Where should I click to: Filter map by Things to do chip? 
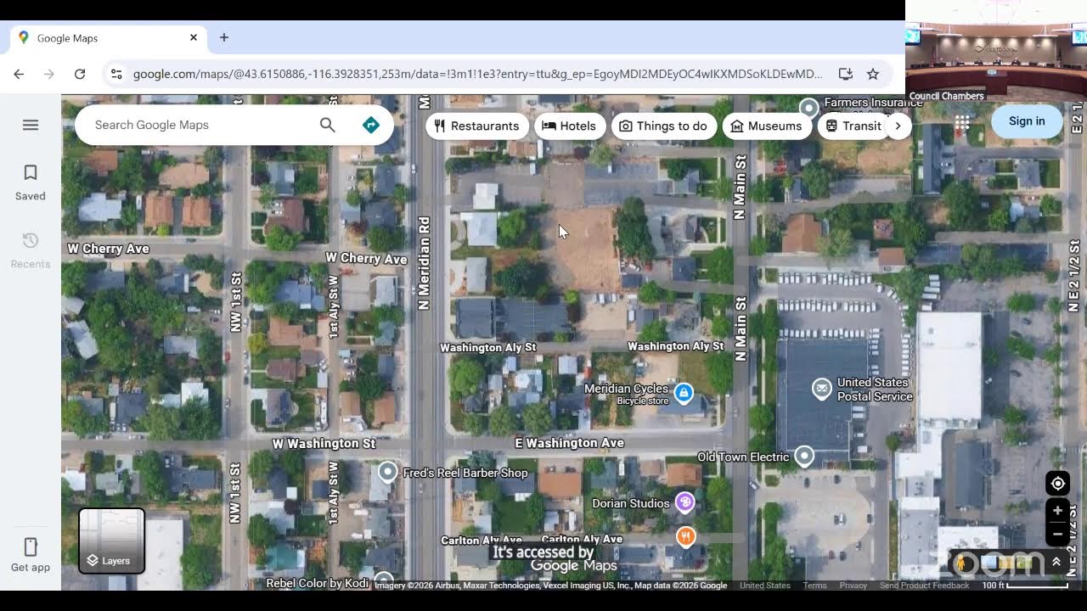tap(663, 126)
